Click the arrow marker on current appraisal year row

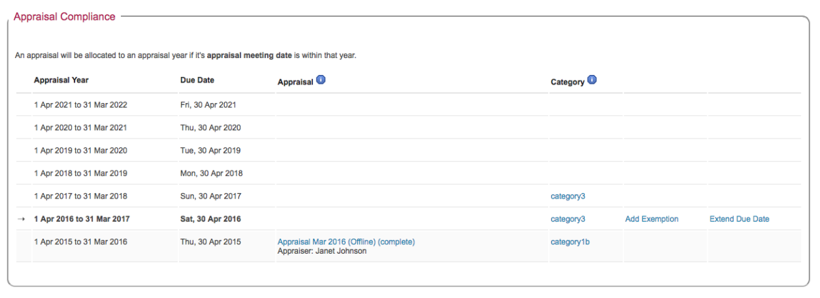coord(22,219)
